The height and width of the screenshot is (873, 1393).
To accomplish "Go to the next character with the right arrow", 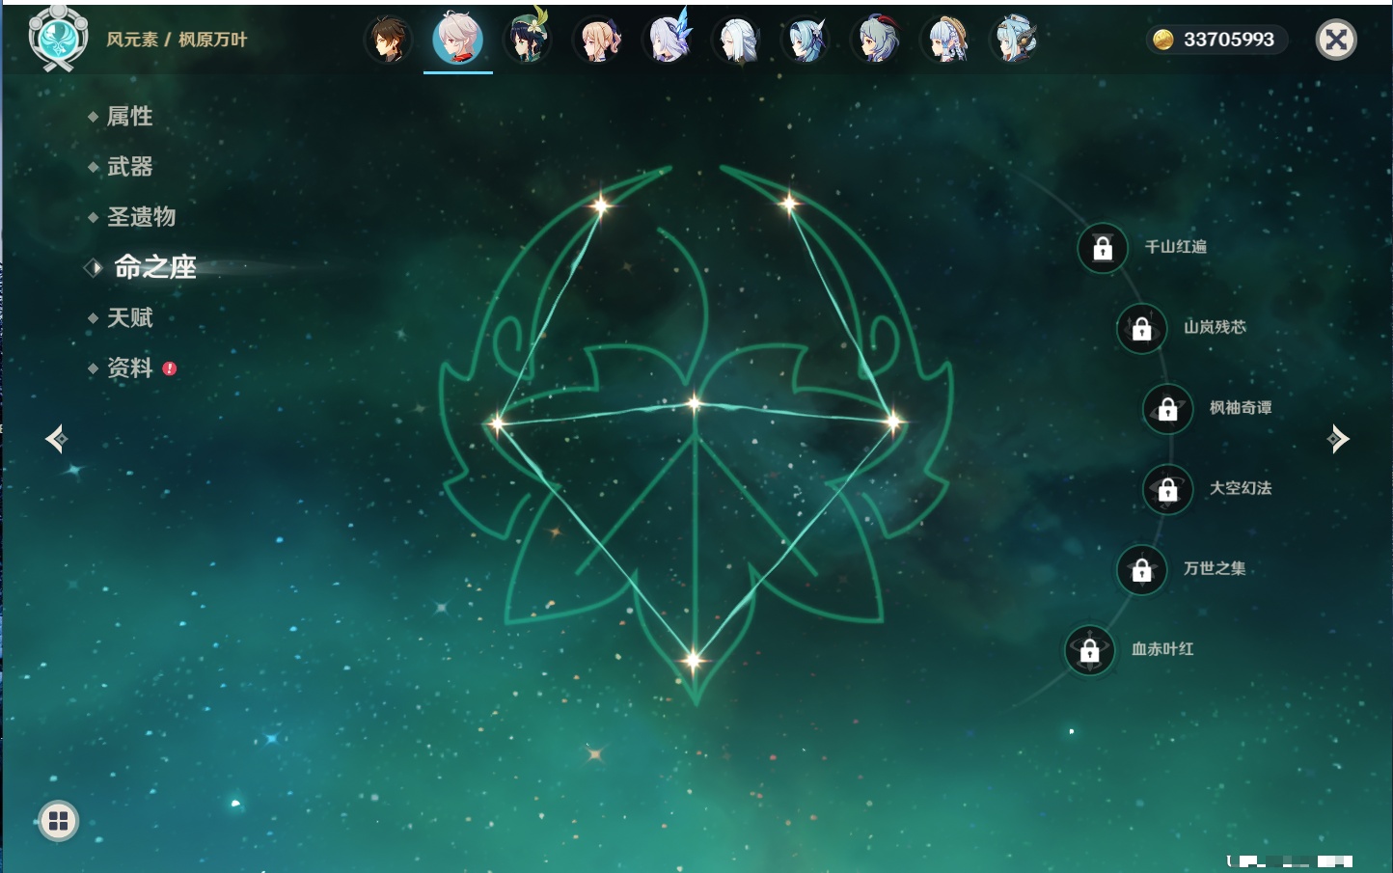I will click(1338, 439).
